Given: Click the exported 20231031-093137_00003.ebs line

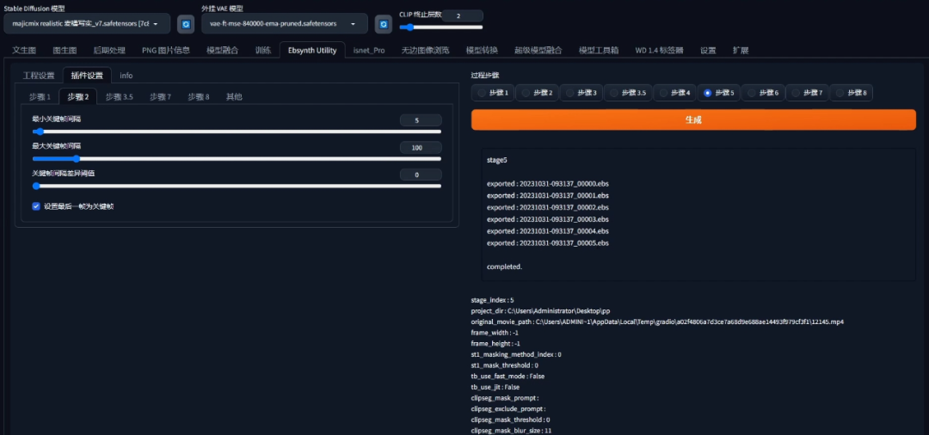Looking at the screenshot, I should pos(548,219).
